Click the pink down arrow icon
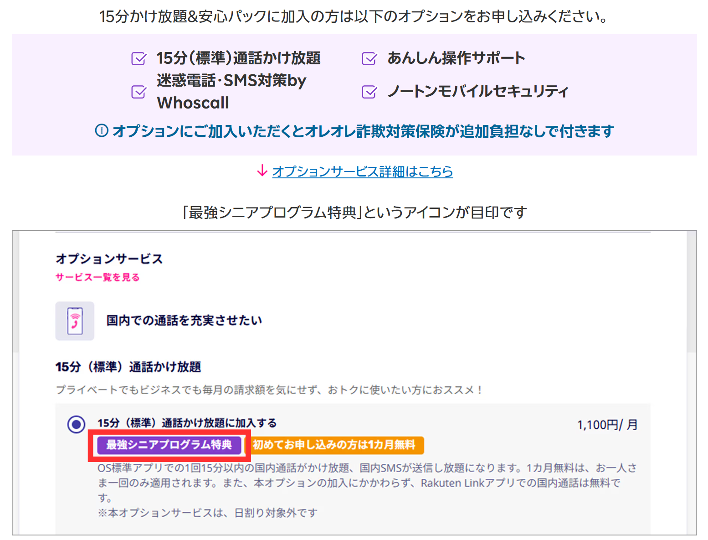708x540 pixels. pos(262,171)
